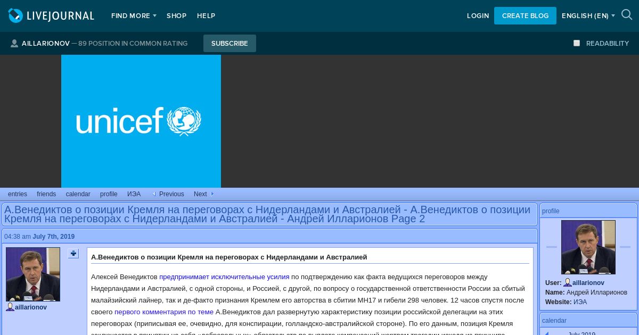
Task: Open the entries tab in journal nav
Action: (x=18, y=194)
